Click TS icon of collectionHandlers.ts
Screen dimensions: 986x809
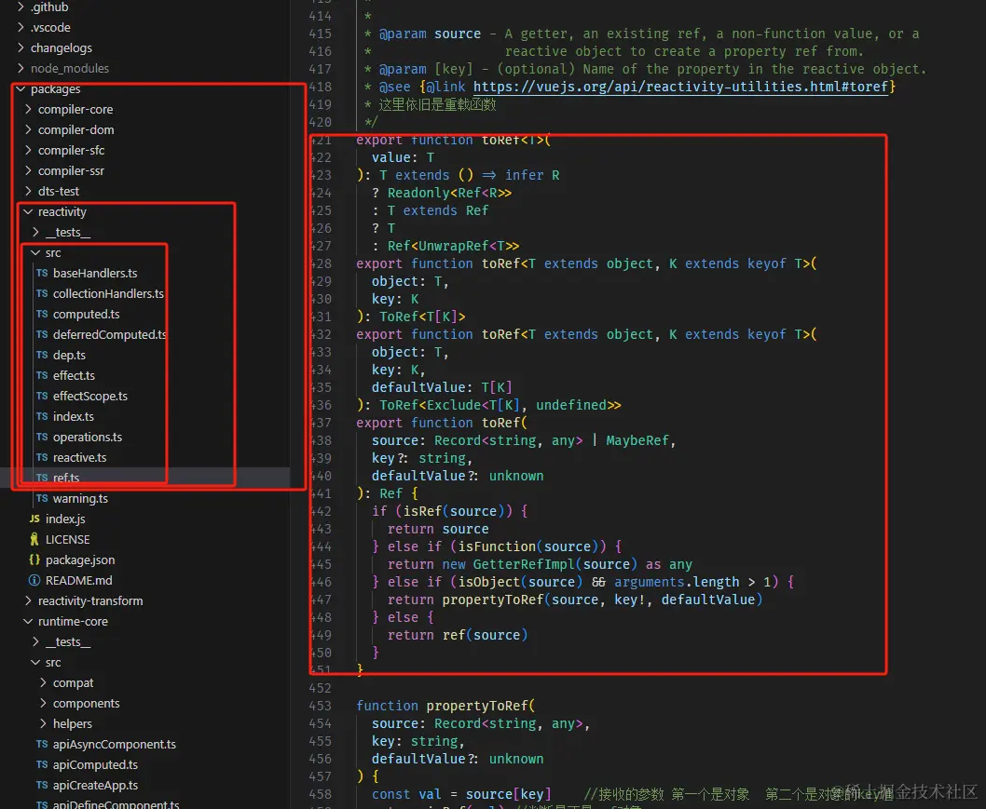coord(42,293)
